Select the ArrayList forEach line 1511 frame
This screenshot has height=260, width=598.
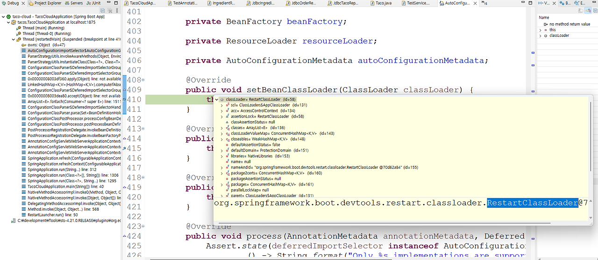click(71, 101)
